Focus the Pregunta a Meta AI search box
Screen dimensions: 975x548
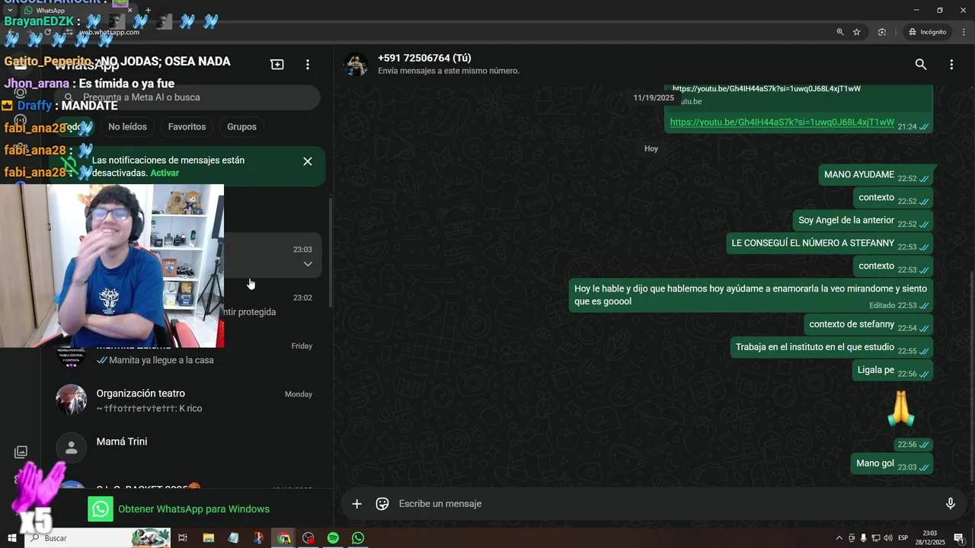pos(187,97)
